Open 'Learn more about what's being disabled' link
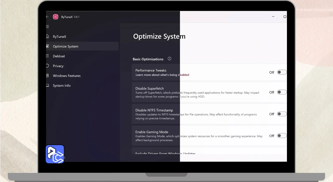This screenshot has height=182, width=333. [x=162, y=75]
